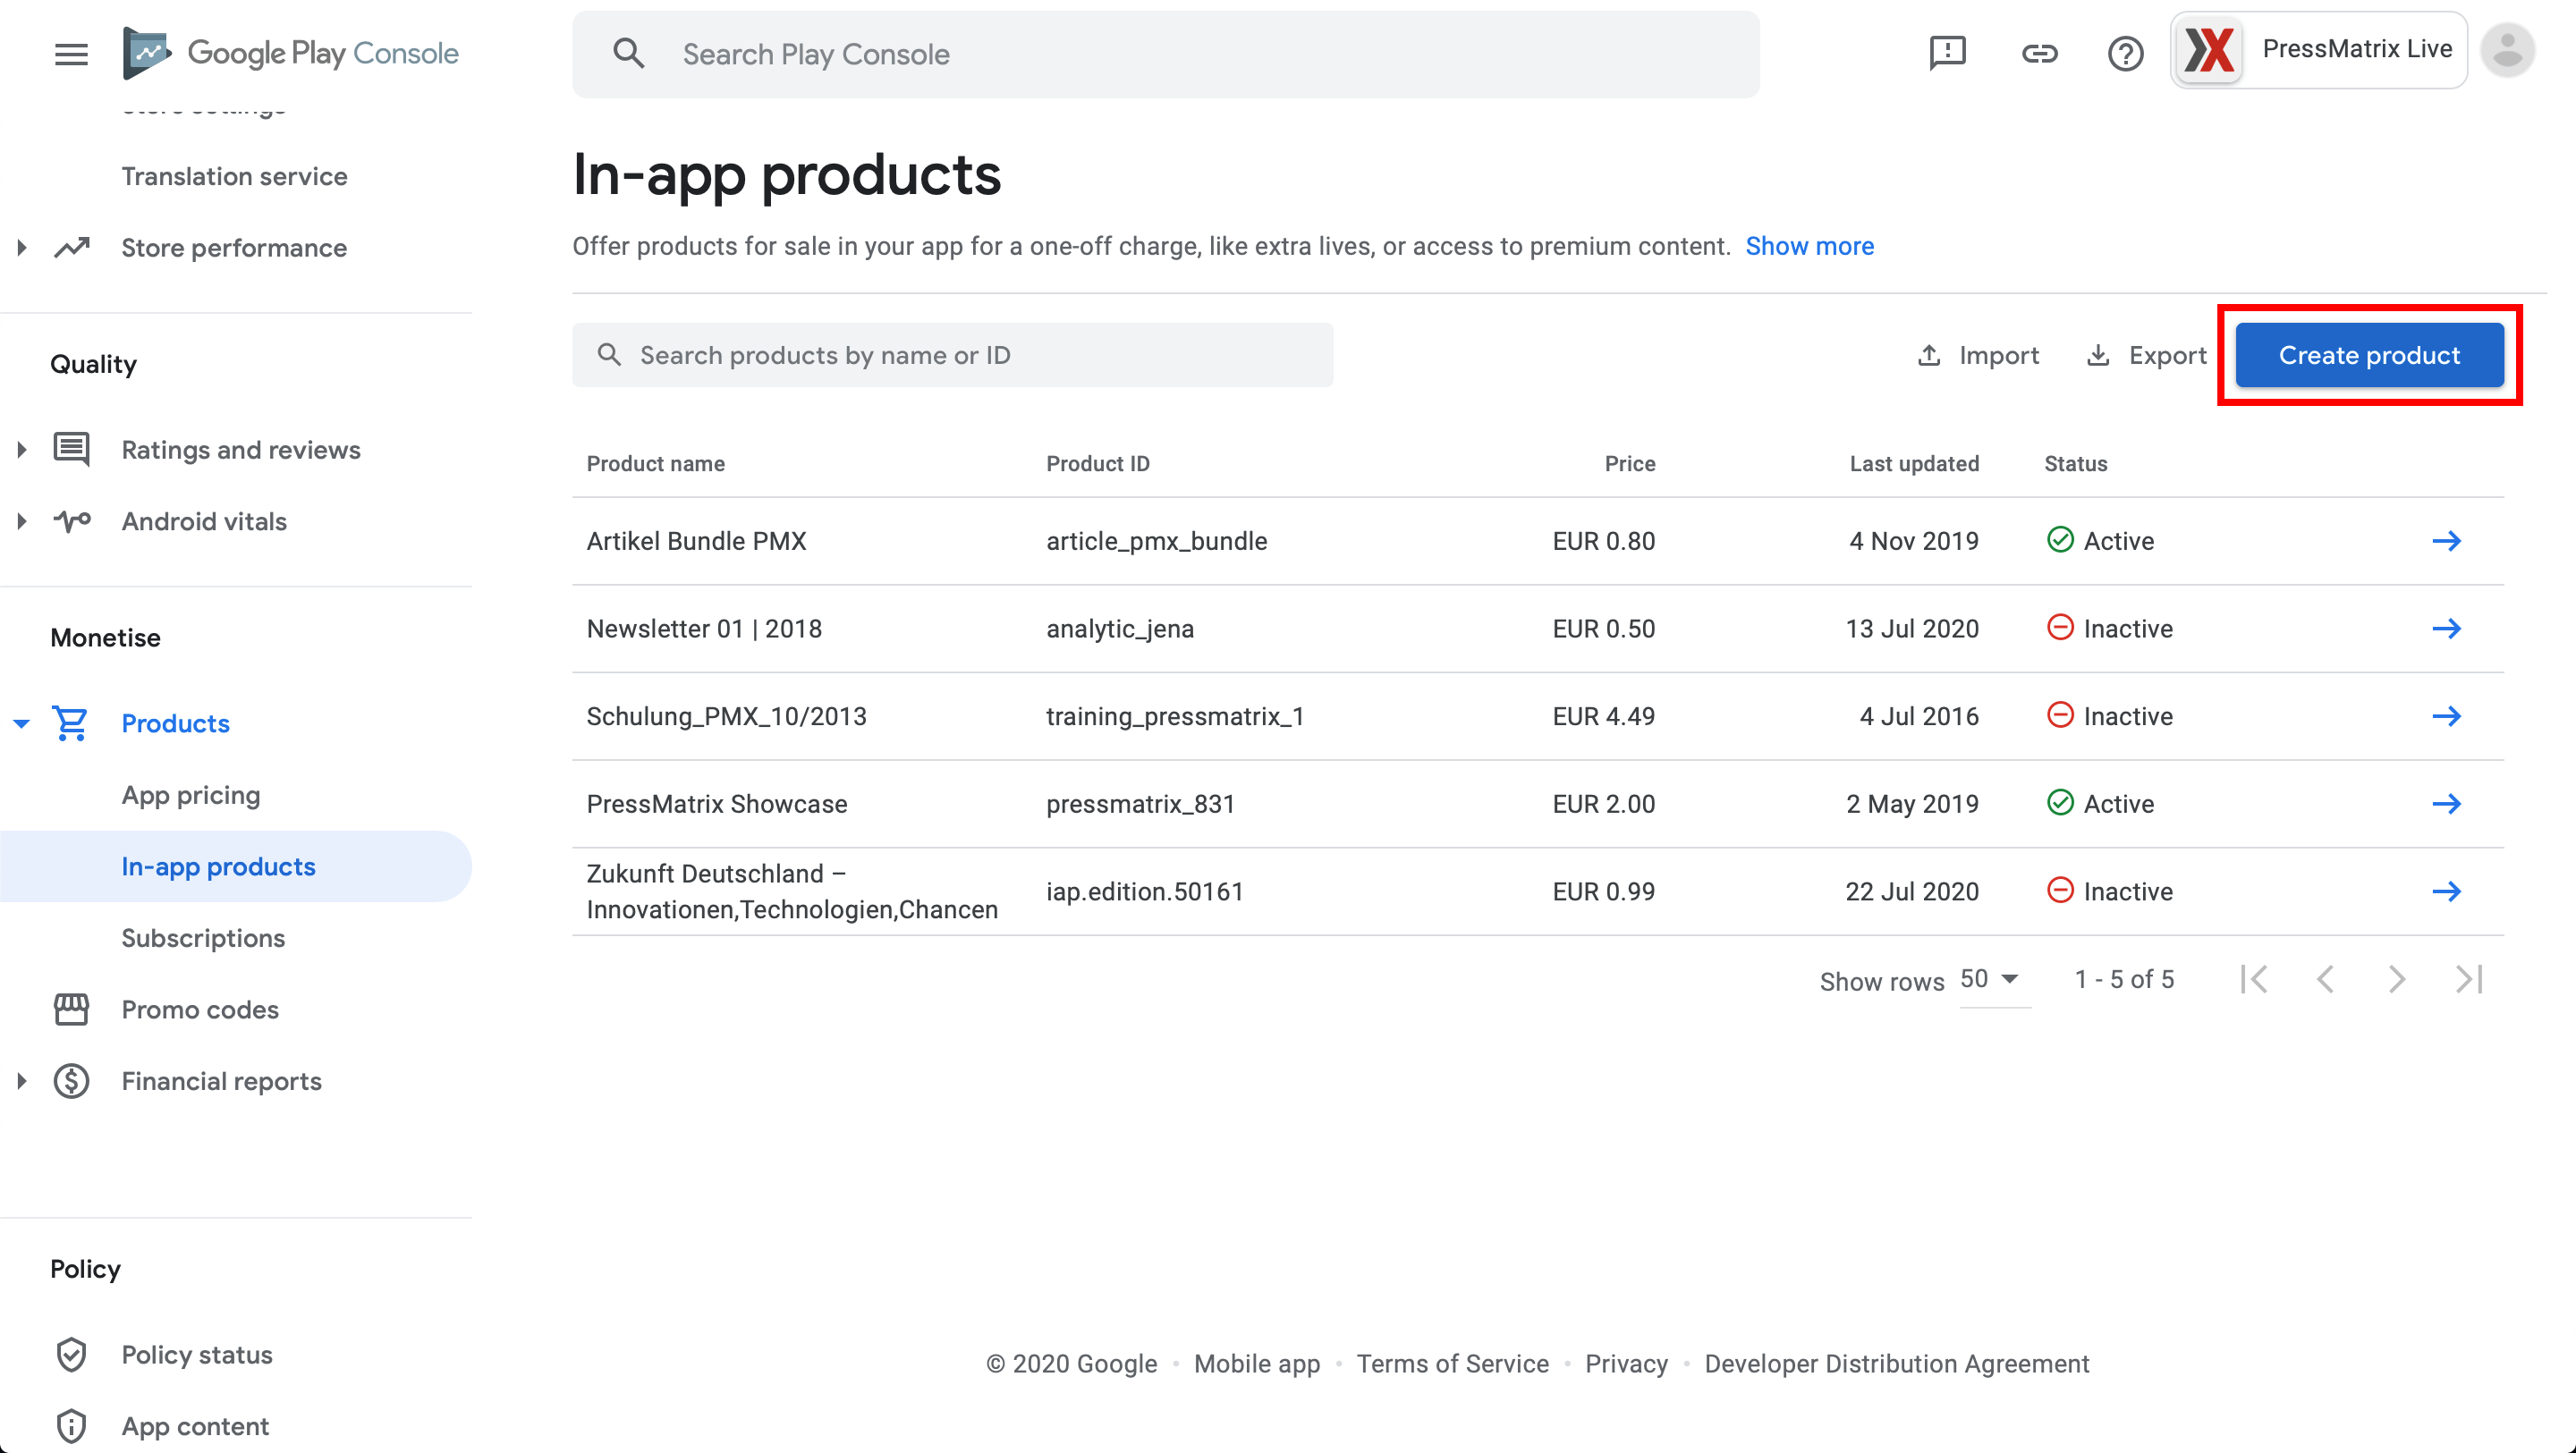2576x1453 pixels.
Task: Expand the Store performance section
Action: tap(22, 247)
